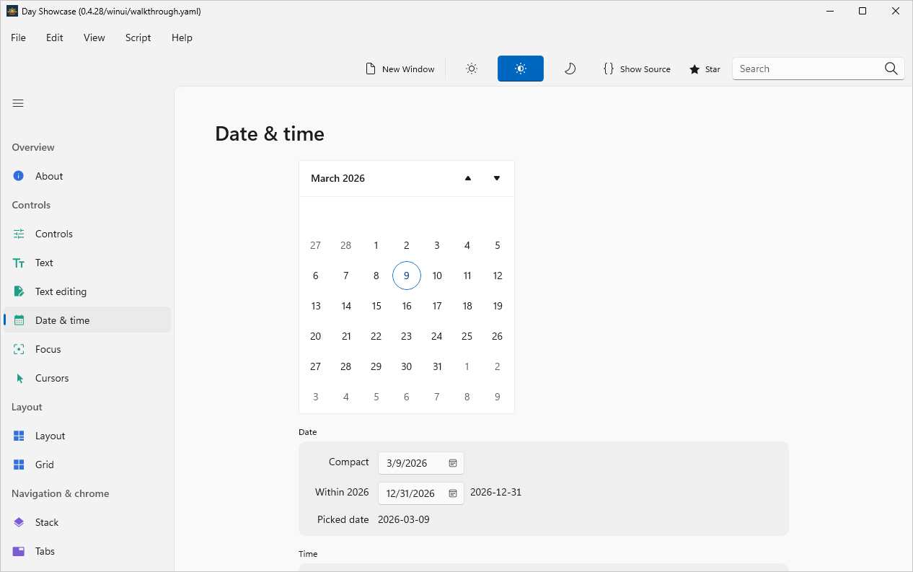Open a New Window

click(400, 69)
